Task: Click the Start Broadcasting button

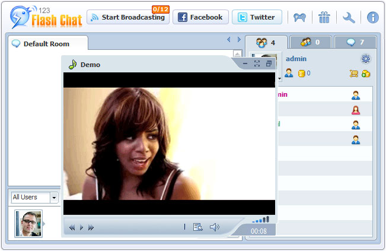Action: pos(127,17)
